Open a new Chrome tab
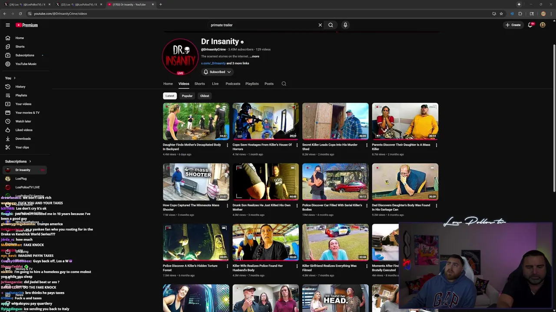Viewport: 556px width, 312px height. (x=160, y=4)
